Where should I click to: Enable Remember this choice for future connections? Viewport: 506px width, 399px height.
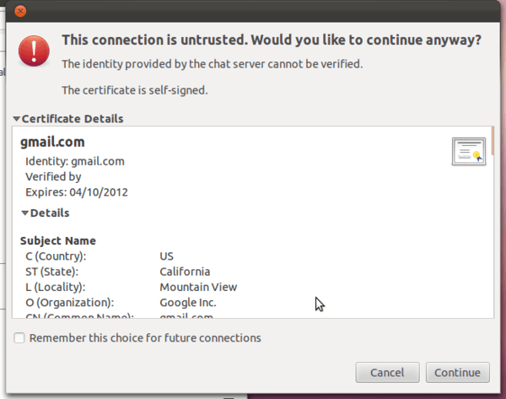(19, 338)
